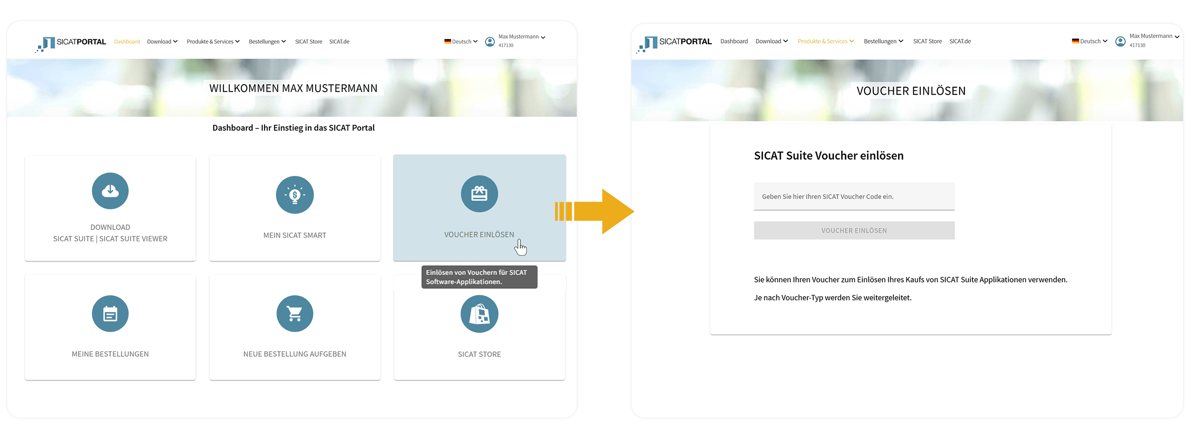Viewport: 1191px width, 438px height.
Task: Expand the Download menu in right window
Action: tap(771, 41)
